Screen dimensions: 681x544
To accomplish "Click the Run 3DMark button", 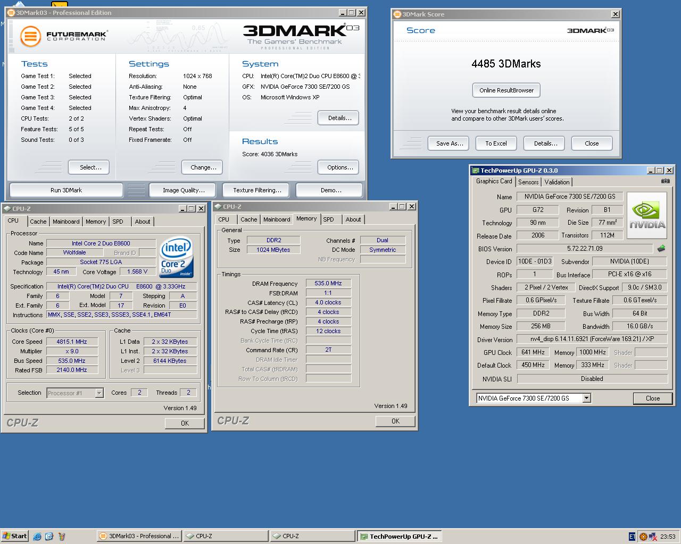I will tap(67, 190).
